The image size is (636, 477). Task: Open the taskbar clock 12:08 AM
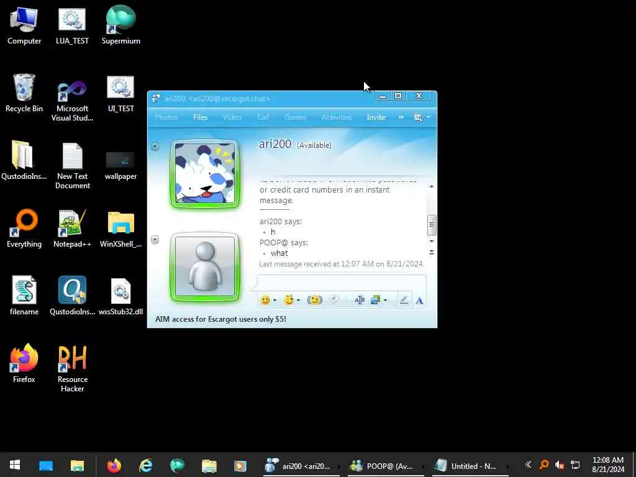point(608,465)
